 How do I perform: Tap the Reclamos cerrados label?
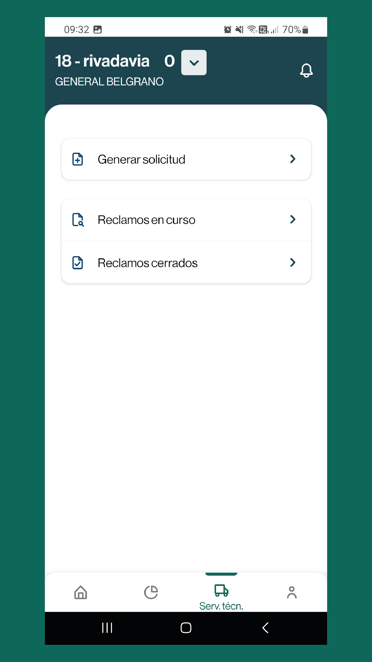tap(148, 263)
